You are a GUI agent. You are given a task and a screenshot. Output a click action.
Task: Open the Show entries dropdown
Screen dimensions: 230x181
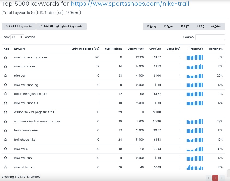pos(17,37)
